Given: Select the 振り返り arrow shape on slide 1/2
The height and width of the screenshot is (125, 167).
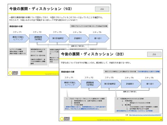Looking at the screenshot, I should pyautogui.click(x=99, y=38).
